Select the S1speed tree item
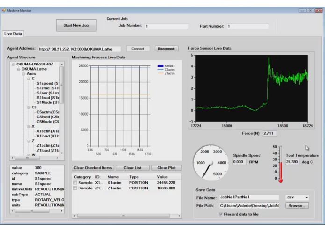Image resolution: width=325 pixels, height=231 pixels. tap(48, 83)
